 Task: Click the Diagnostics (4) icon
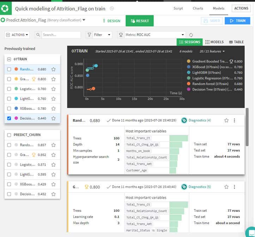(184, 120)
